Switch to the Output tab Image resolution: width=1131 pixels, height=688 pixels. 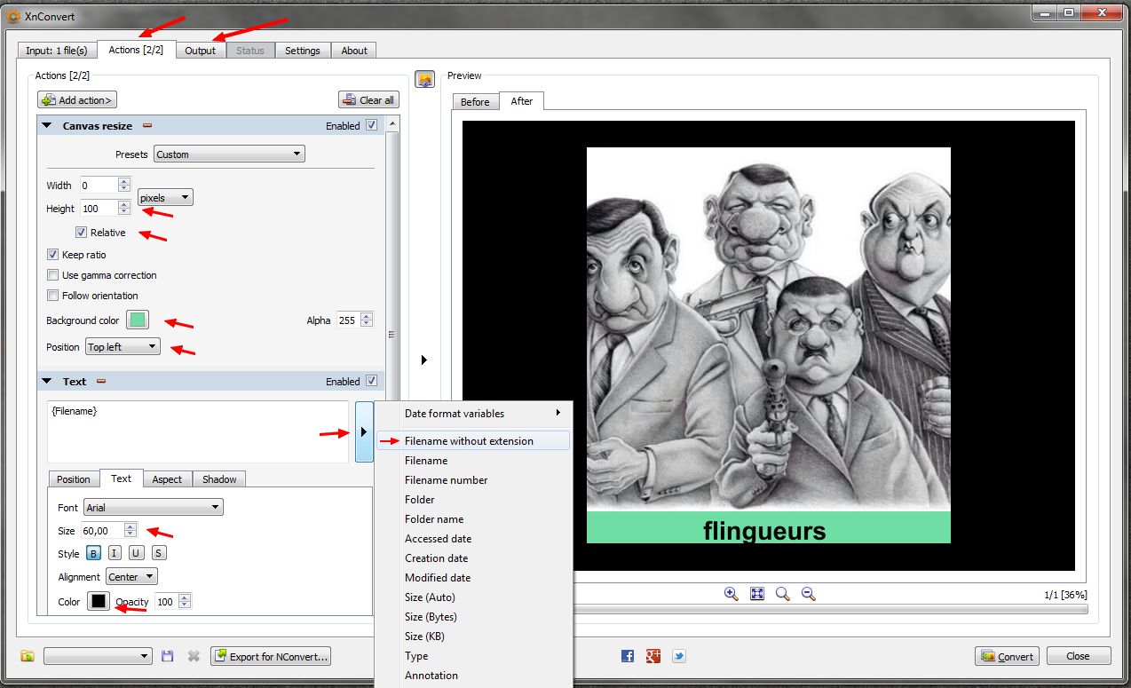201,51
